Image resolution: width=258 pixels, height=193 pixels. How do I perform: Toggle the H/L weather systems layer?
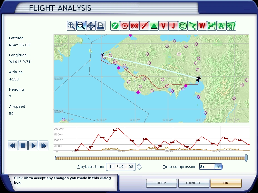(212, 26)
